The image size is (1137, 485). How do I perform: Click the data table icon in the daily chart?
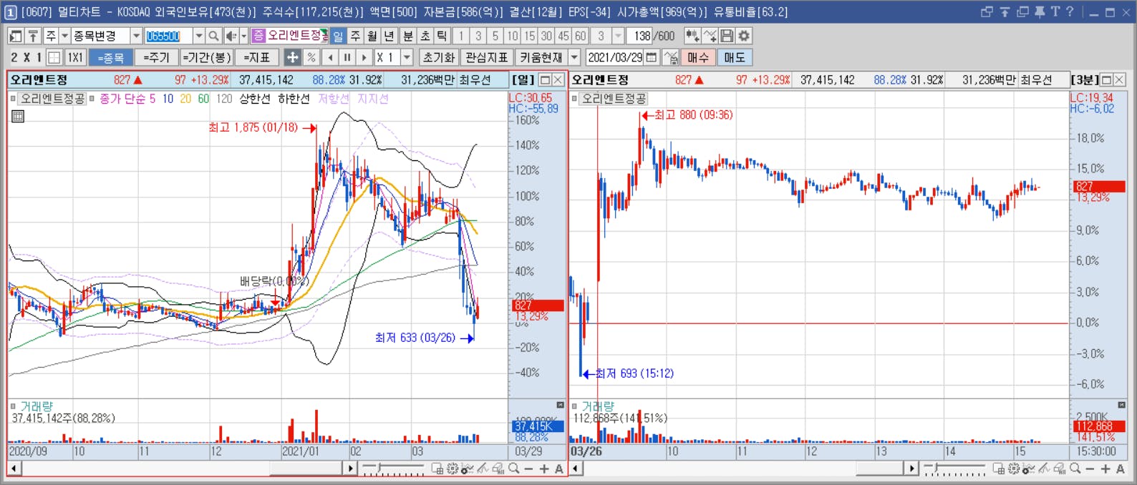pyautogui.click(x=18, y=116)
